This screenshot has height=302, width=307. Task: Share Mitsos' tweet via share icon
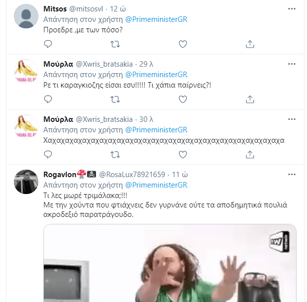[250, 44]
